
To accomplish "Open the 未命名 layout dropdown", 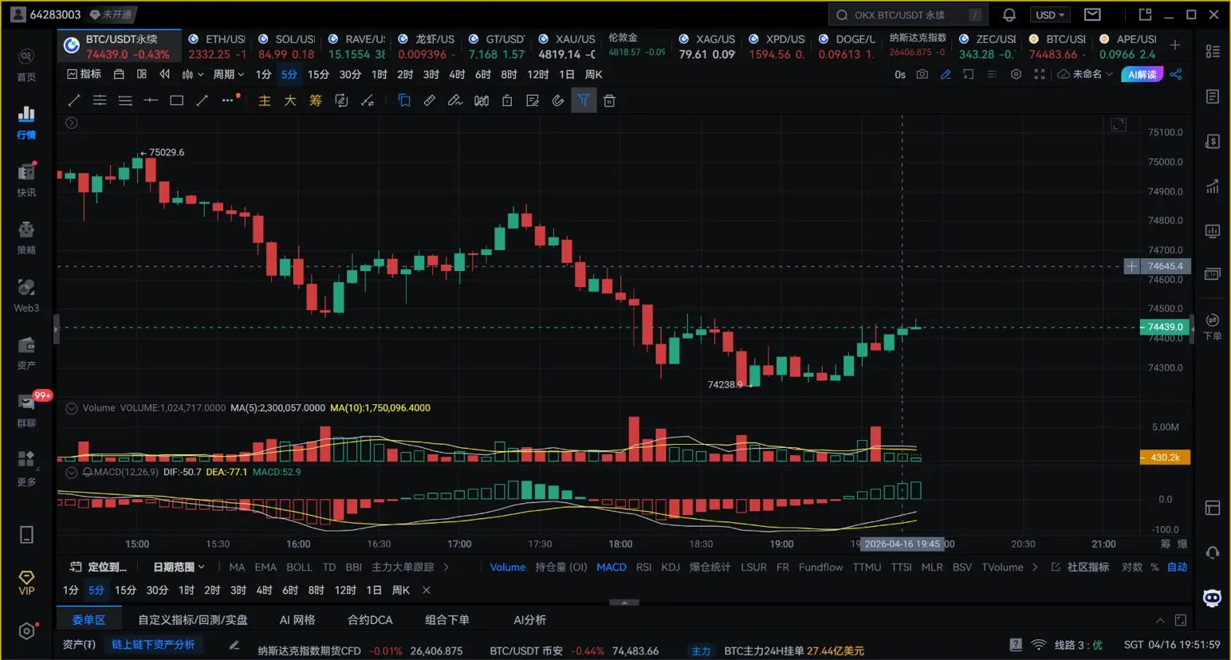I will tap(1085, 74).
